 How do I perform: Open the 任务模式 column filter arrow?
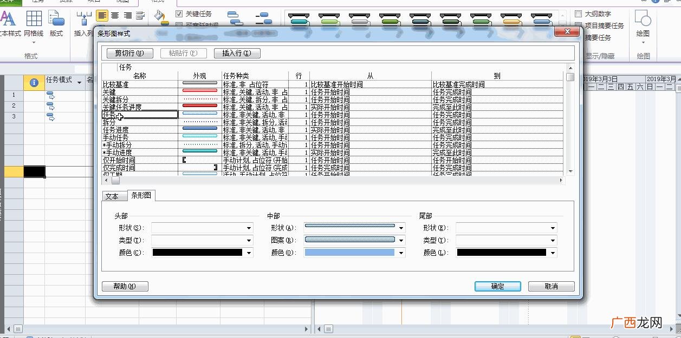click(x=80, y=82)
